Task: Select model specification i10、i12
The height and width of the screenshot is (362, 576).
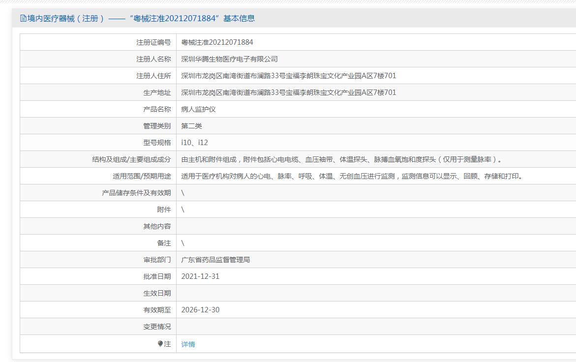Action: (194, 143)
